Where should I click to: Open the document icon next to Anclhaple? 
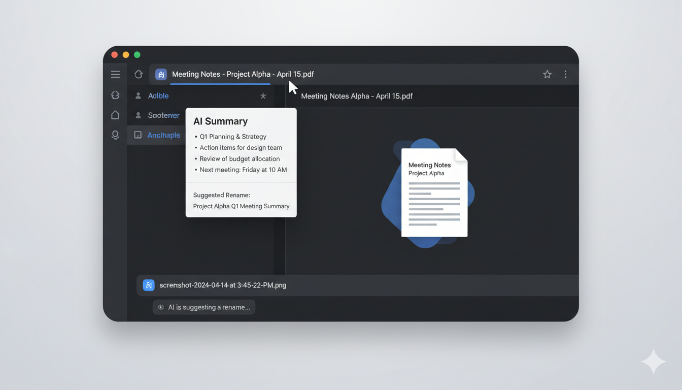tap(138, 135)
